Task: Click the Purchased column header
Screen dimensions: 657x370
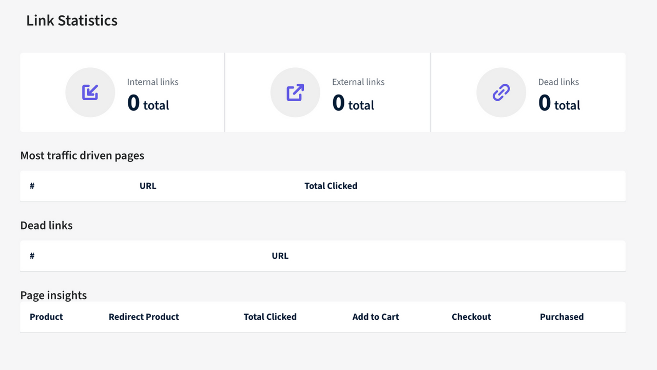Action: 562,317
